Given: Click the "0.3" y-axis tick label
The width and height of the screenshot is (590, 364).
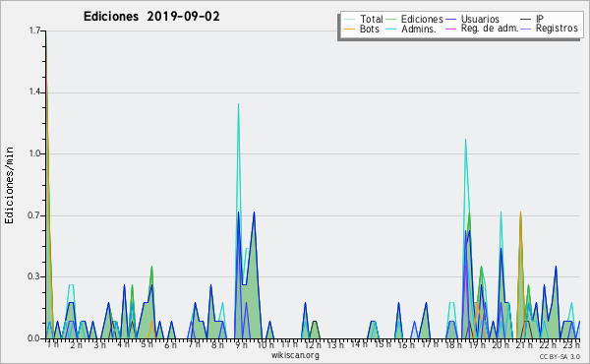Looking at the screenshot, I should pos(34,276).
